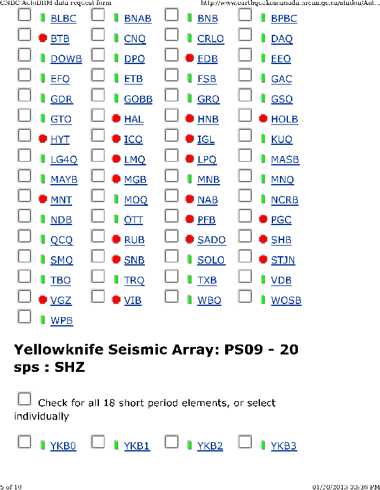Click the green indicator beside YKB0
The image size is (380, 490).
[43, 445]
